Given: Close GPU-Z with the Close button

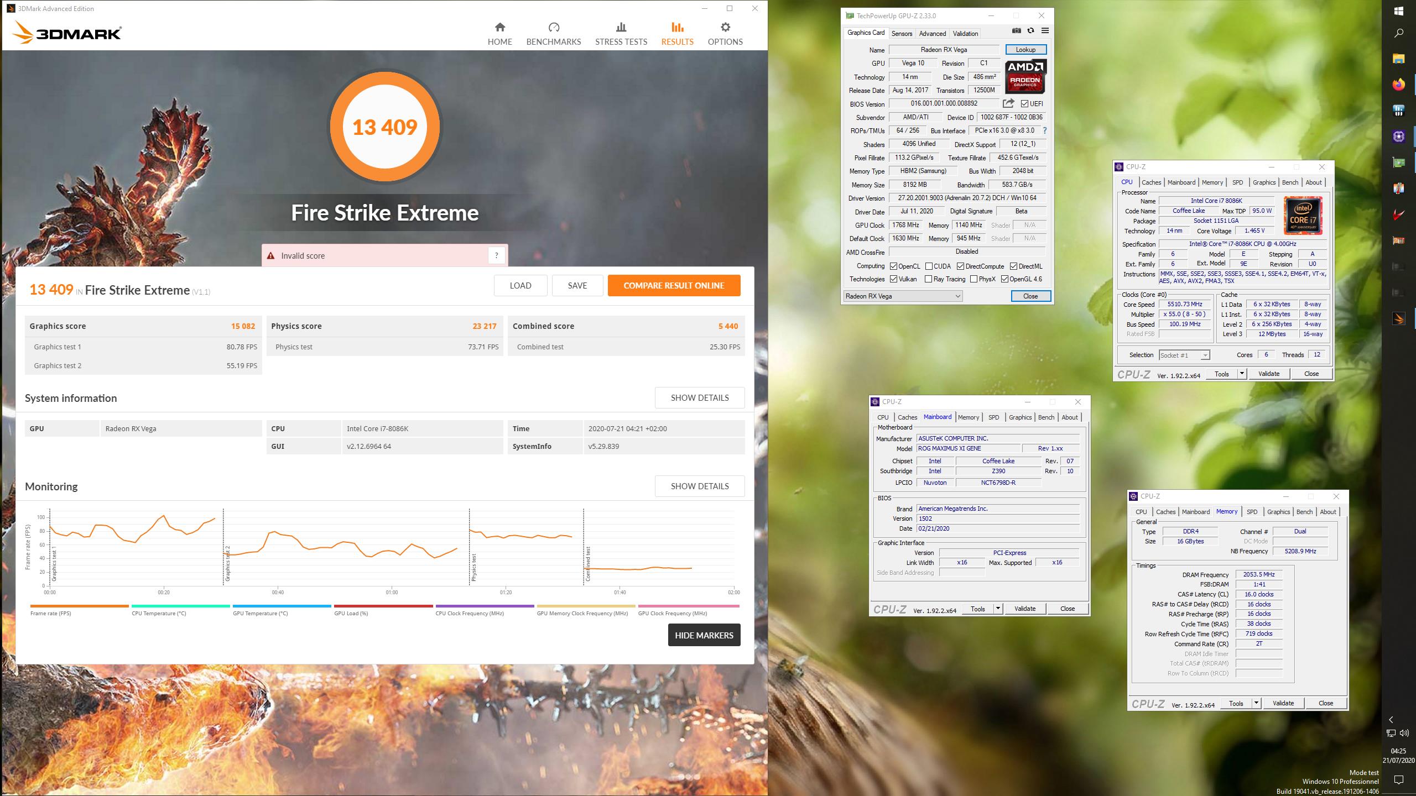Looking at the screenshot, I should click(x=1030, y=296).
